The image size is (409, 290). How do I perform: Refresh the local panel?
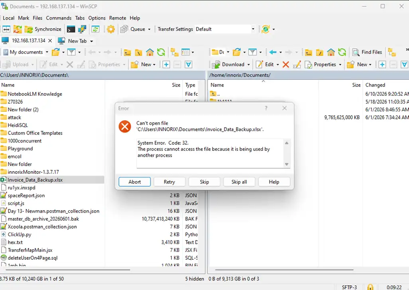tap(161, 52)
